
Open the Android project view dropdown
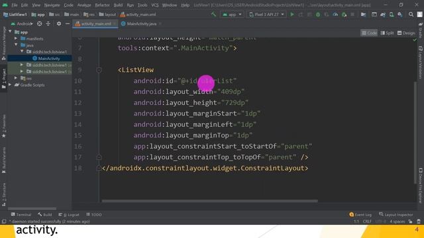[x=22, y=24]
